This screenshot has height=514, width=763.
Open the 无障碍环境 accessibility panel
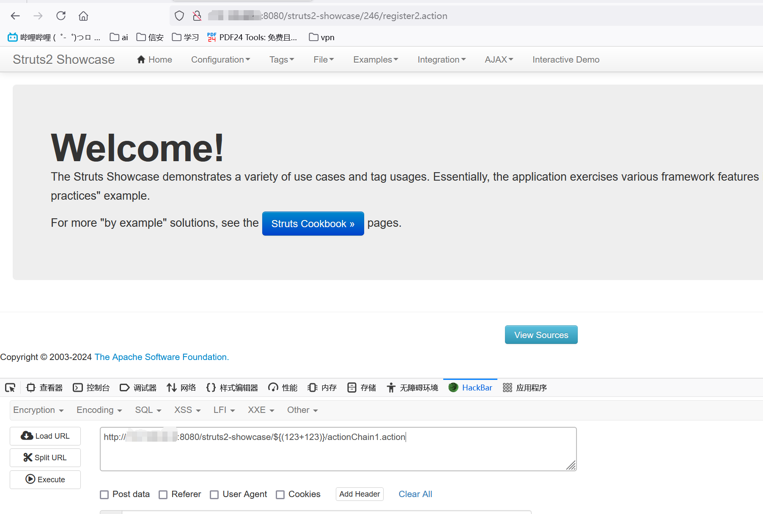tap(412, 388)
